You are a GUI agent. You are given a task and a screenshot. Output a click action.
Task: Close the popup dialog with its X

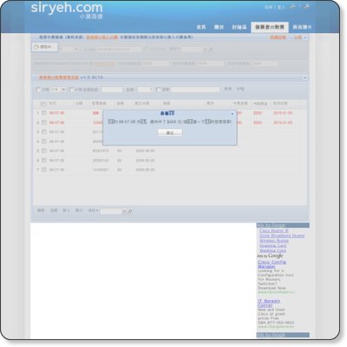(x=232, y=114)
